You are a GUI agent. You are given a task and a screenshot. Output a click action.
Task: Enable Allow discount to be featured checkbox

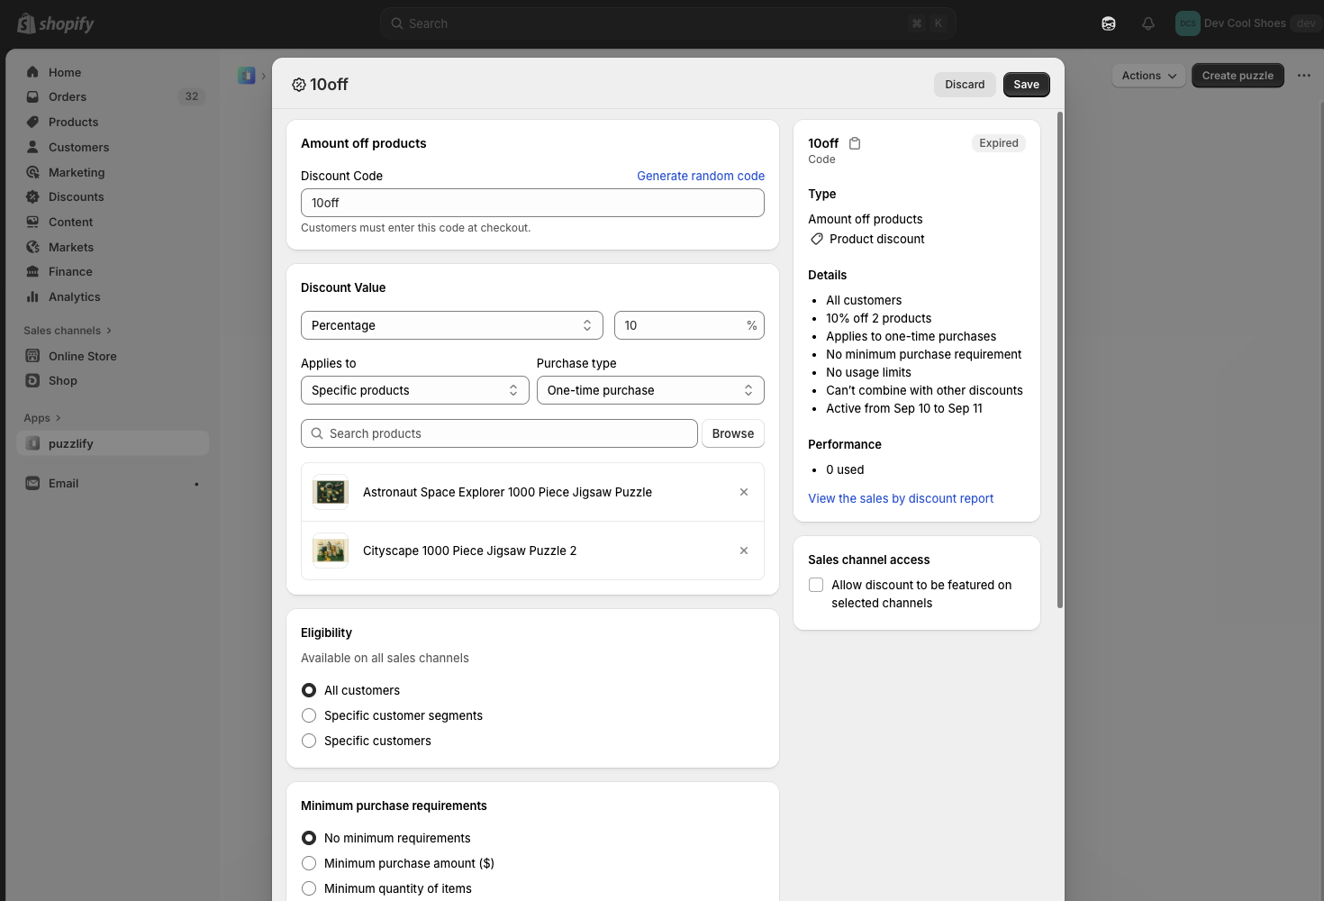coord(816,585)
